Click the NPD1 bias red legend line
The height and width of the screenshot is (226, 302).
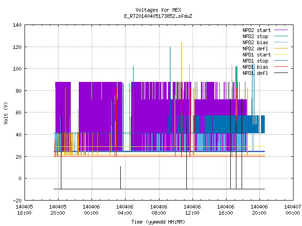point(281,67)
